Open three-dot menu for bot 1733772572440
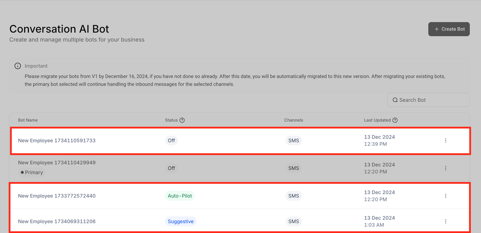 click(446, 196)
